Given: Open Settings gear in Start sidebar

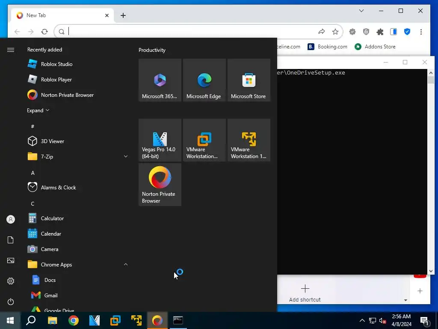Looking at the screenshot, I should (11, 281).
